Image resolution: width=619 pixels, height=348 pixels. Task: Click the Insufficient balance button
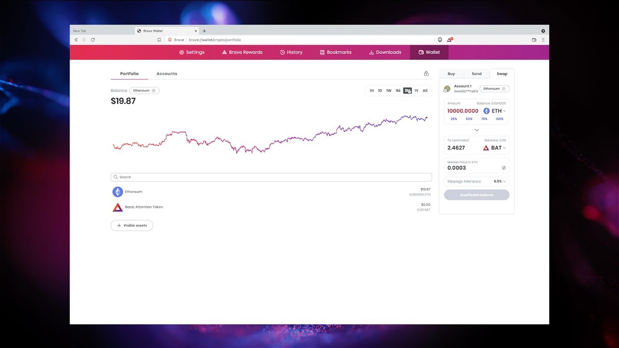pyautogui.click(x=477, y=195)
